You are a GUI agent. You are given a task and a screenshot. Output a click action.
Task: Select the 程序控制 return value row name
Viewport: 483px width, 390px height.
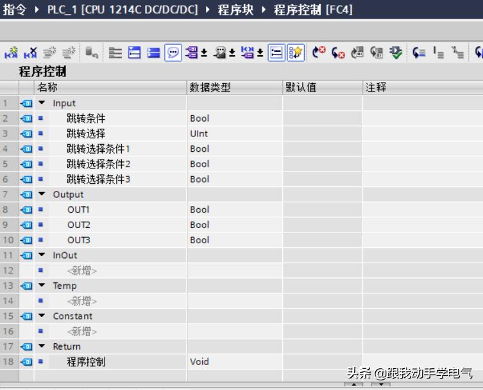86,362
